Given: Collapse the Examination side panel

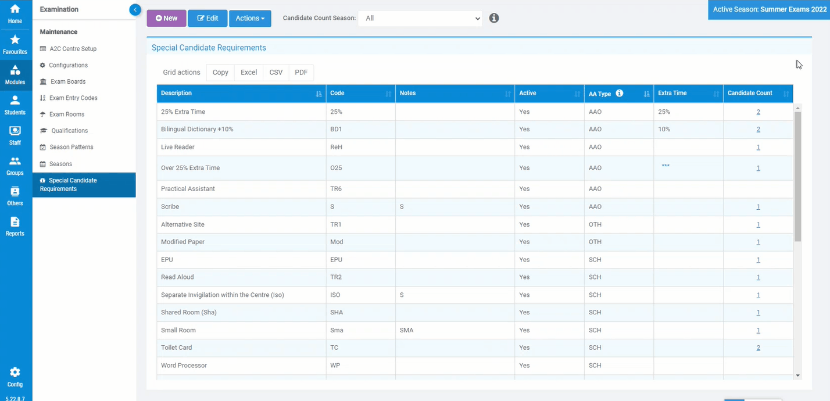Looking at the screenshot, I should click(135, 9).
